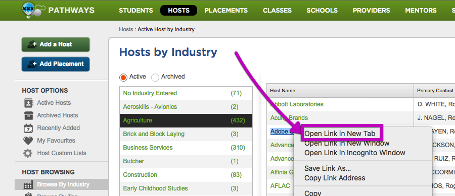This screenshot has height=196, width=455.
Task: Choose Open Link in New Tab
Action: 340,134
